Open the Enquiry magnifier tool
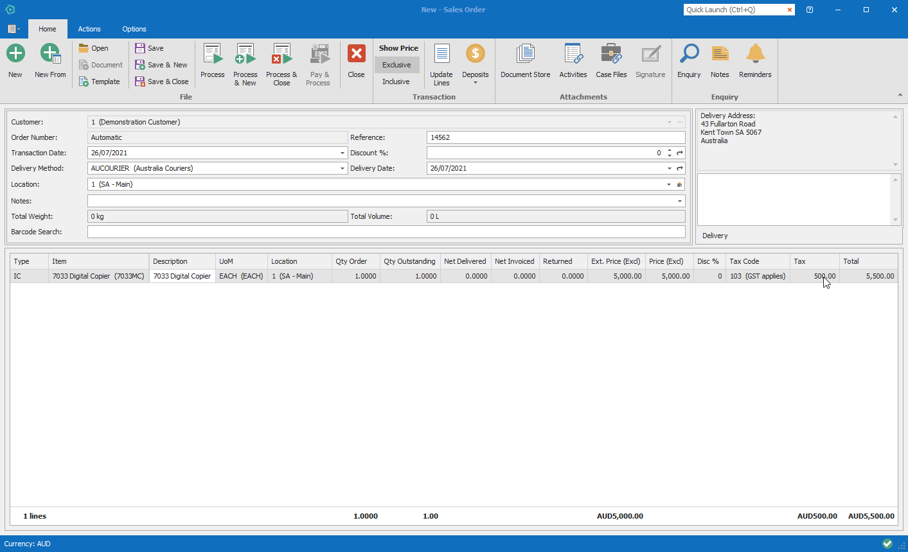This screenshot has width=908, height=552. point(689,55)
